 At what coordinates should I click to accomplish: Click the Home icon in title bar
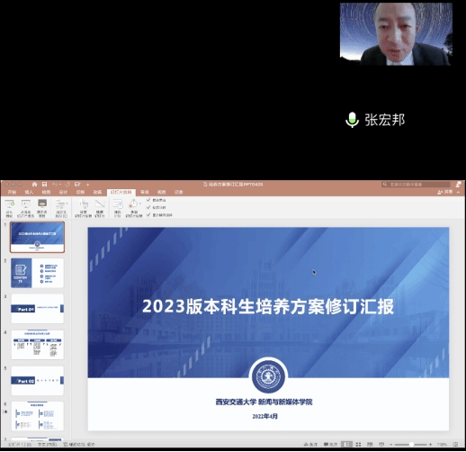tap(34, 184)
